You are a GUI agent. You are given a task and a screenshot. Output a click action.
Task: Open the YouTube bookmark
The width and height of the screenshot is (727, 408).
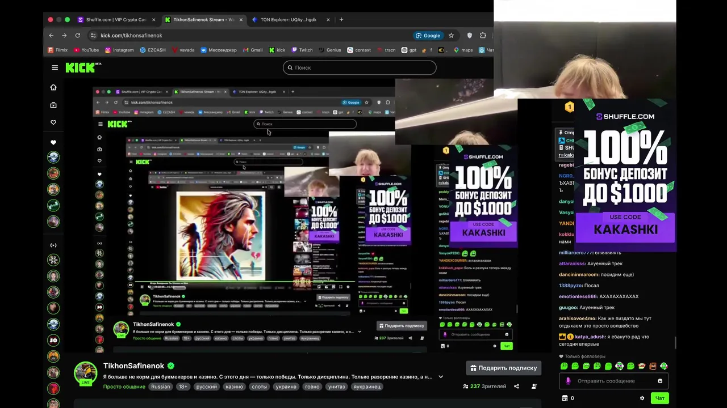(x=86, y=50)
